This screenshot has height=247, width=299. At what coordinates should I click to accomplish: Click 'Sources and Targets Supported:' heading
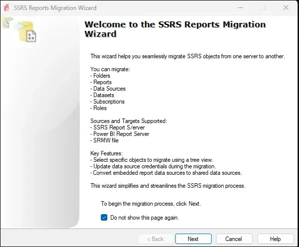tap(129, 121)
